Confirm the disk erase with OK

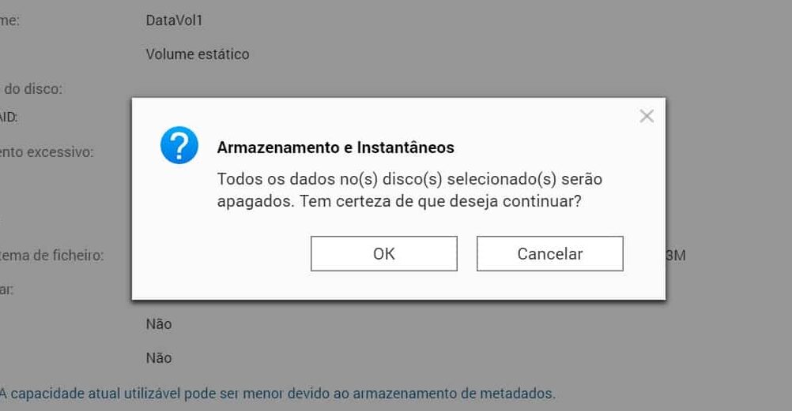[383, 254]
